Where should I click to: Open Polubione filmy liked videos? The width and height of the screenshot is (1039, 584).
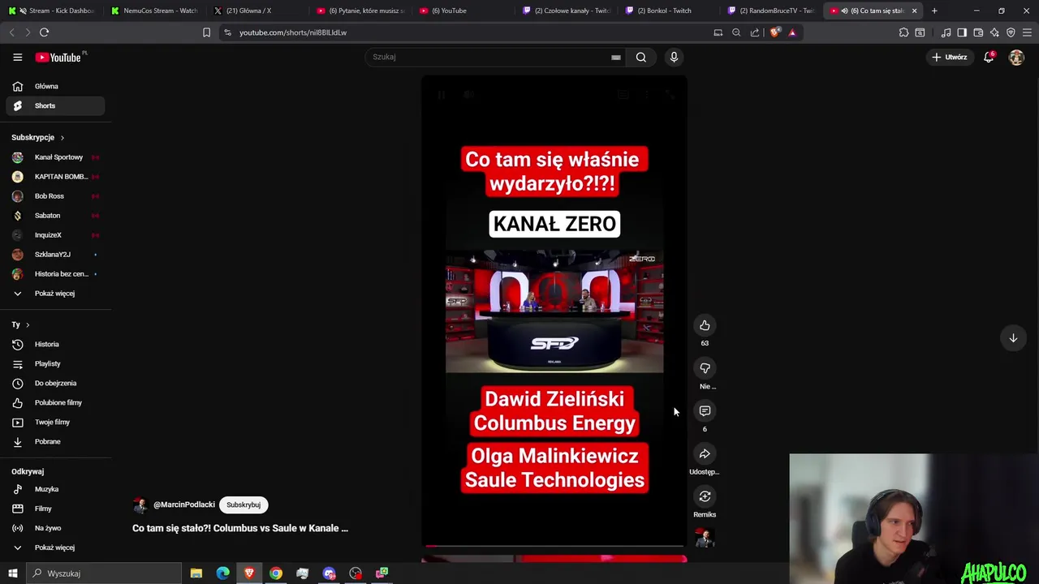click(x=55, y=402)
